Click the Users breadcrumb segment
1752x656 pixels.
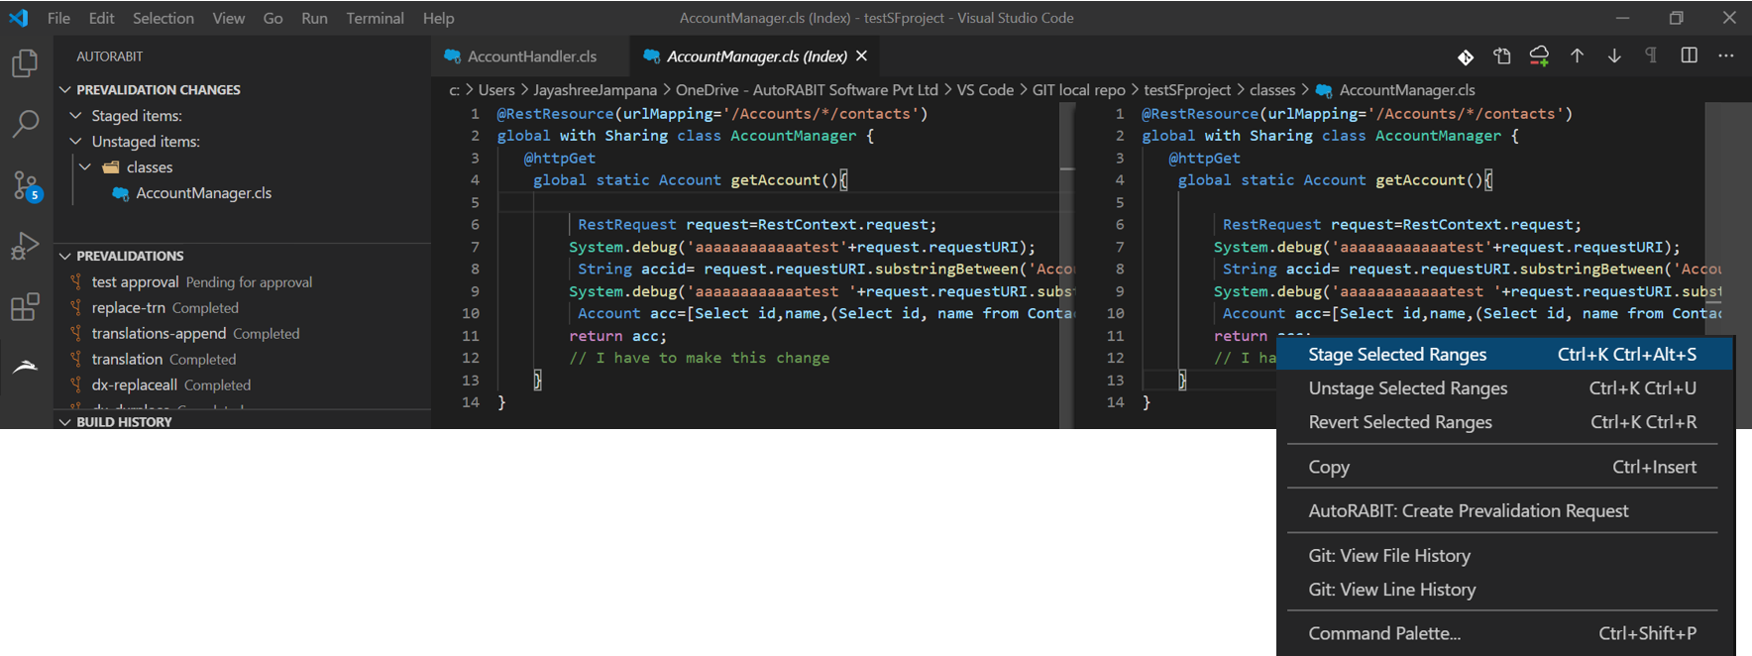pos(496,90)
